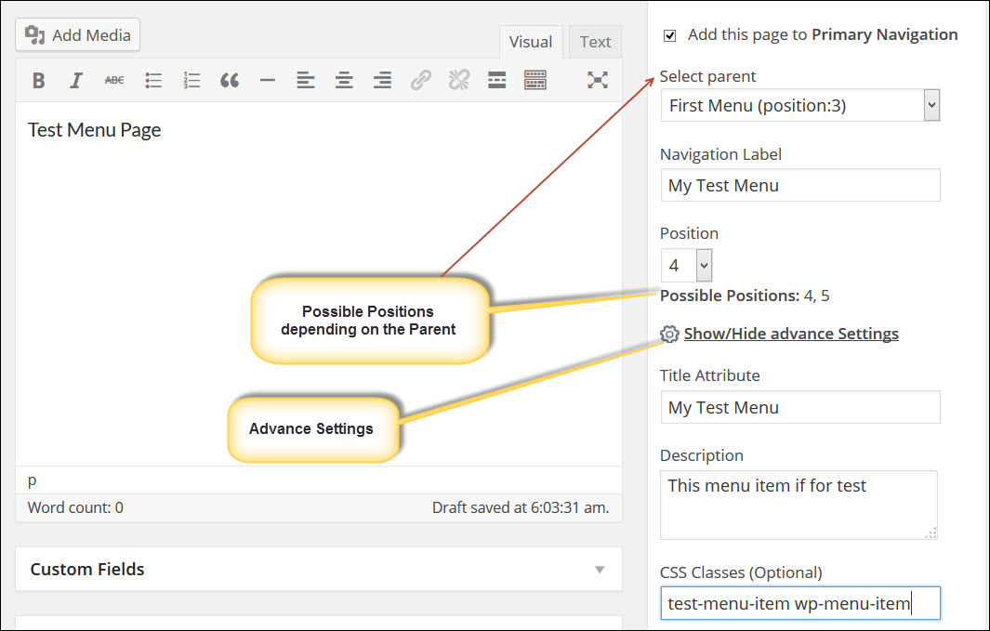The width and height of the screenshot is (990, 631).
Task: Toggle bold formatting in the editor
Action: click(x=38, y=80)
